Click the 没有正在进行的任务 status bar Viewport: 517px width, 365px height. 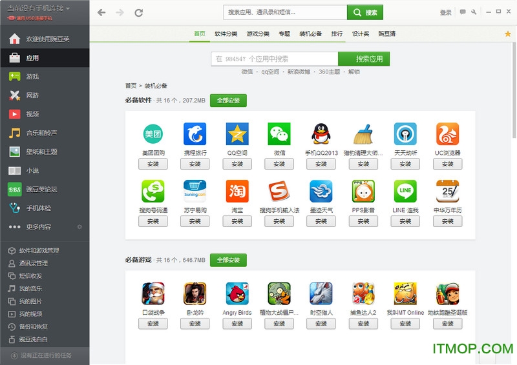pyautogui.click(x=45, y=355)
